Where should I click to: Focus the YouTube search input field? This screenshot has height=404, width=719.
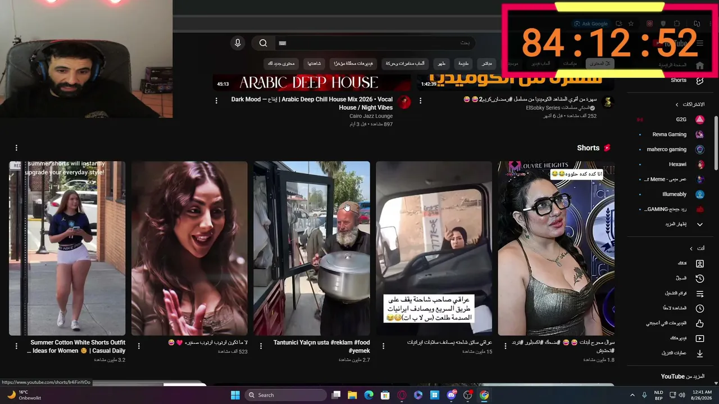pos(375,43)
